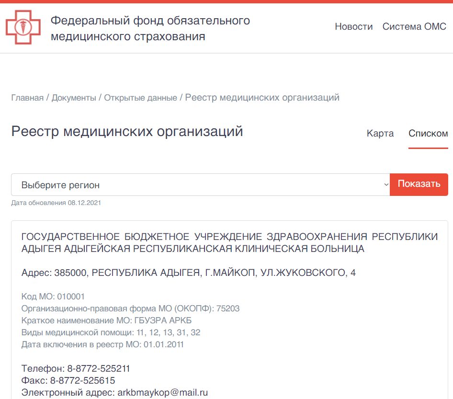This screenshot has width=453, height=399.
Task: Click Виды медицинской помощи: 11, 12, 13, 31, 32
Action: [x=111, y=332]
